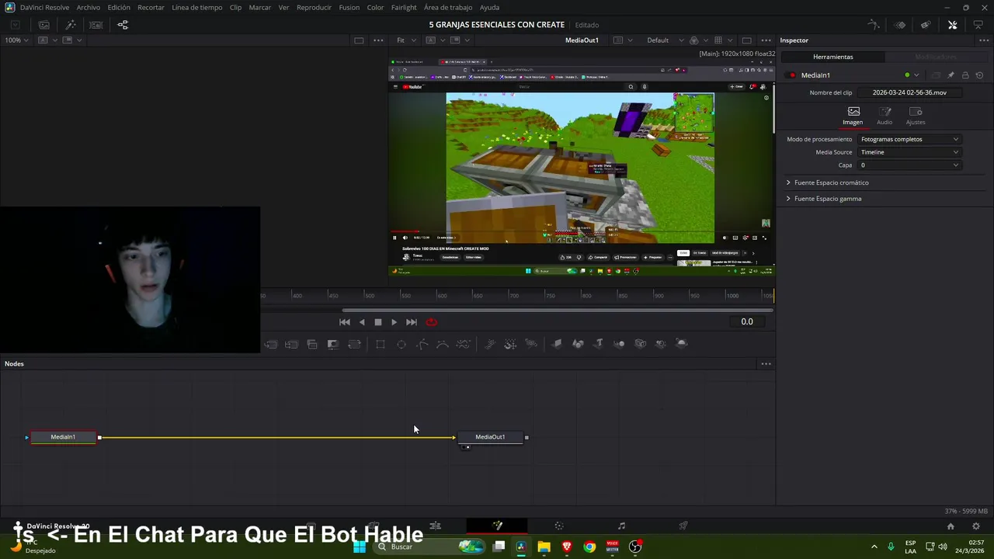Pin the MediaIn1 tool in Inspector

(951, 75)
